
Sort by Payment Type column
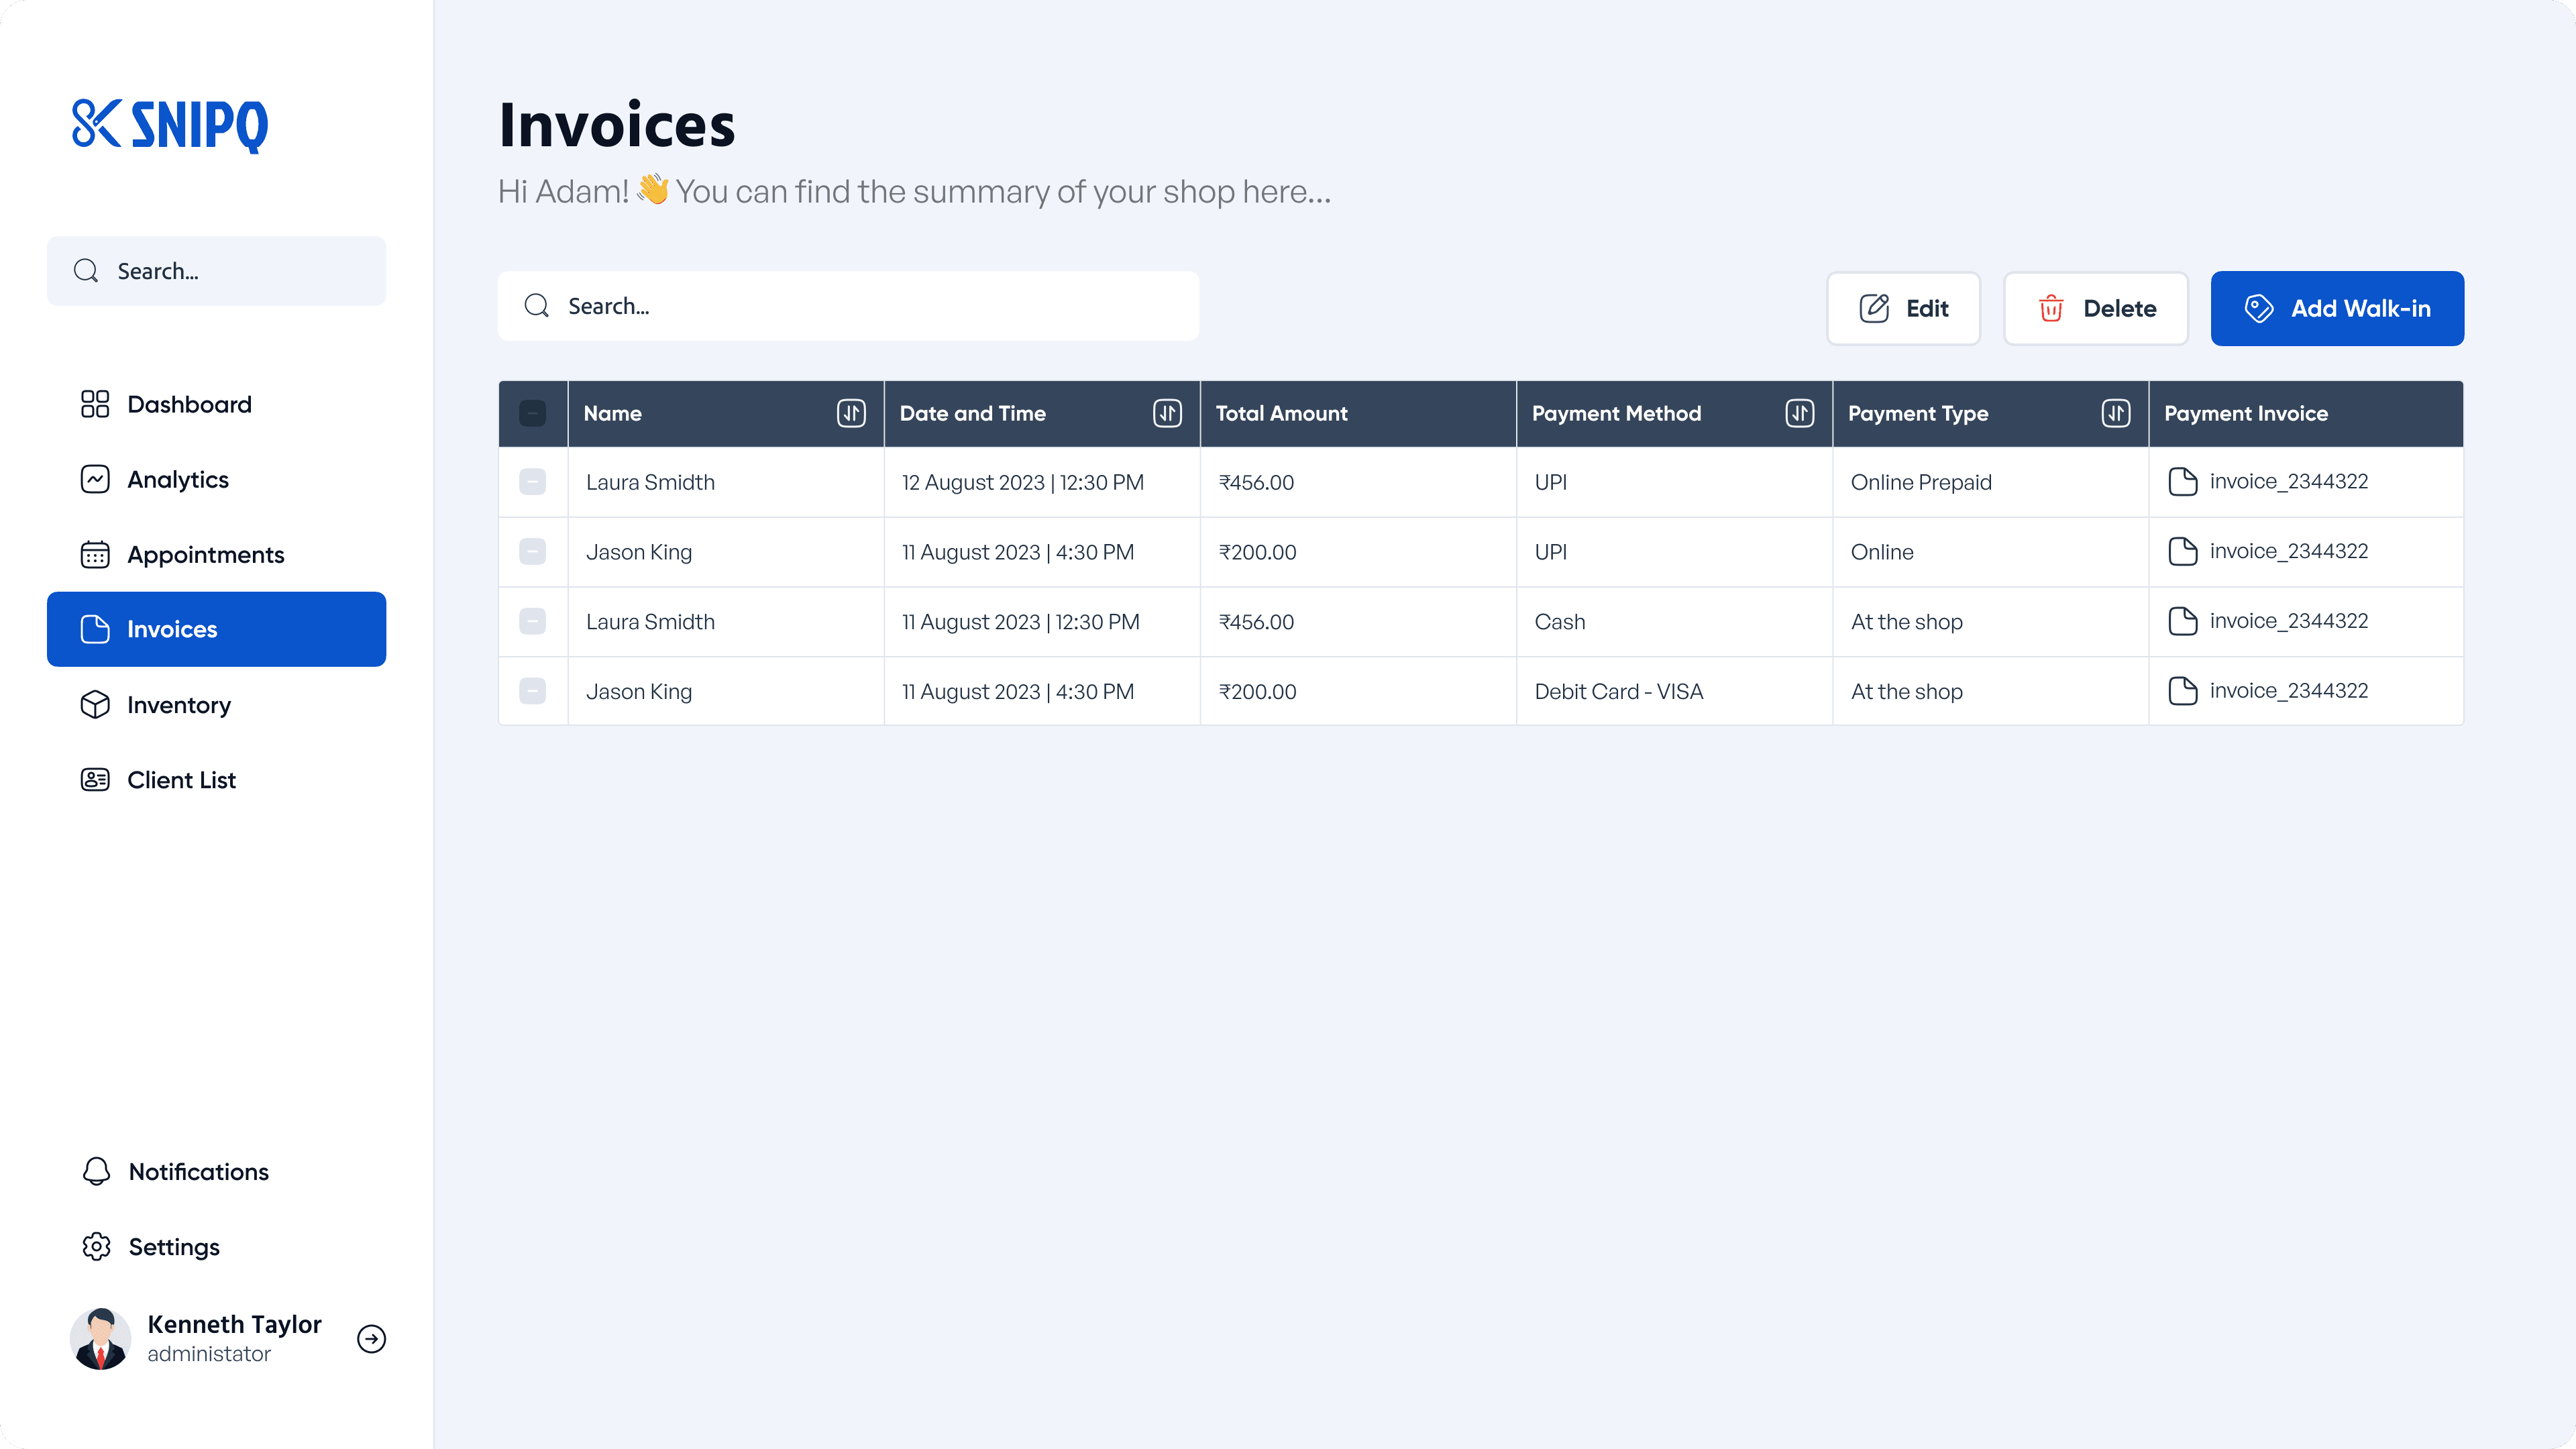pos(2115,413)
